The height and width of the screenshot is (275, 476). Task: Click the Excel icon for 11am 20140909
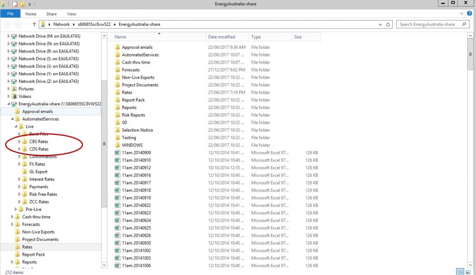[118, 152]
